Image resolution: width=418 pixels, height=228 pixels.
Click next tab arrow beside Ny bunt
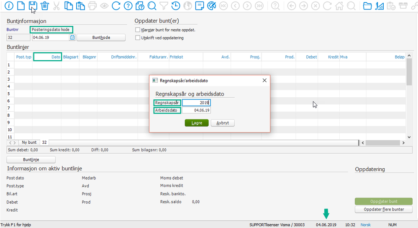pyautogui.click(x=15, y=142)
